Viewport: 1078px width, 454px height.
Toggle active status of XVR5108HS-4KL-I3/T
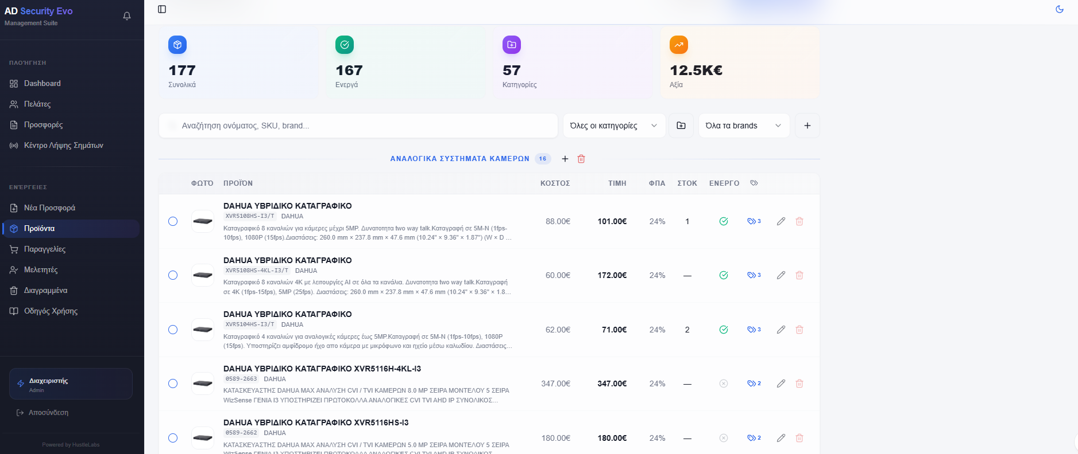(x=724, y=275)
